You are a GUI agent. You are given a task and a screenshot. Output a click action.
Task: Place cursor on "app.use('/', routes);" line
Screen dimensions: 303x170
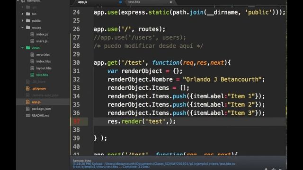(129, 29)
